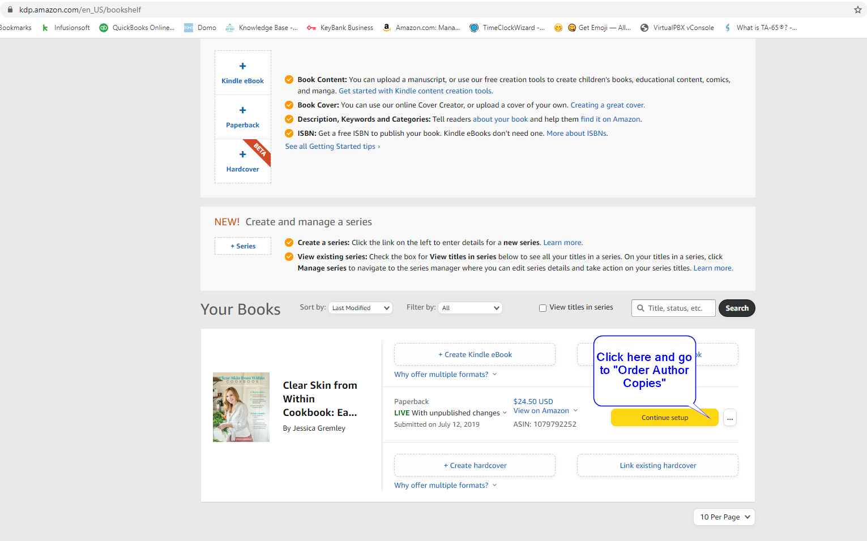Viewport: 867px width, 541px height.
Task: Open the Creating a great cover link
Action: [x=607, y=105]
